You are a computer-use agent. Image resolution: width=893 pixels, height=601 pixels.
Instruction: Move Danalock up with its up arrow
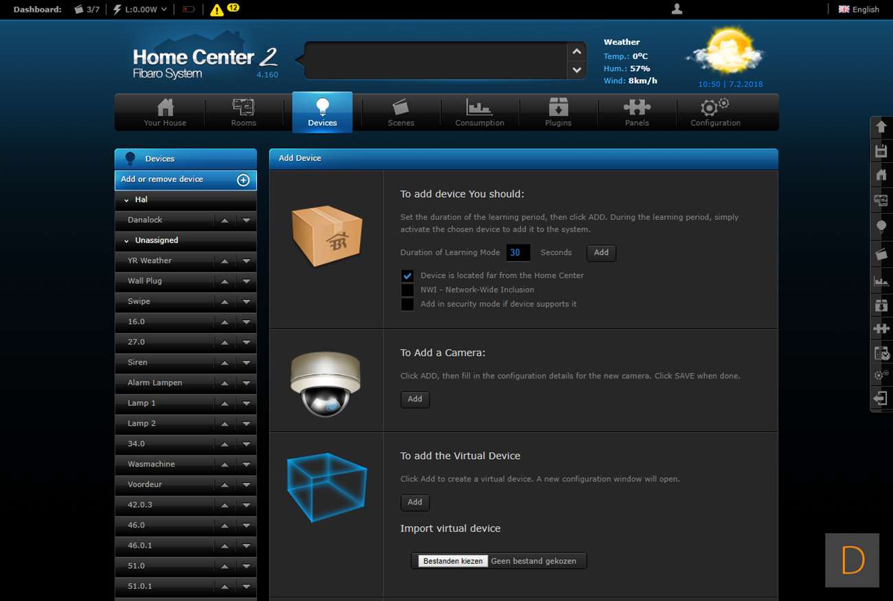click(x=225, y=220)
